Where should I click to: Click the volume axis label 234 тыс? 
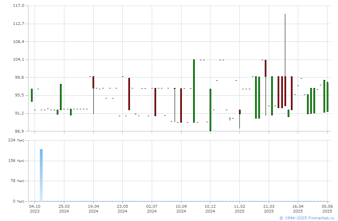pos(16,140)
